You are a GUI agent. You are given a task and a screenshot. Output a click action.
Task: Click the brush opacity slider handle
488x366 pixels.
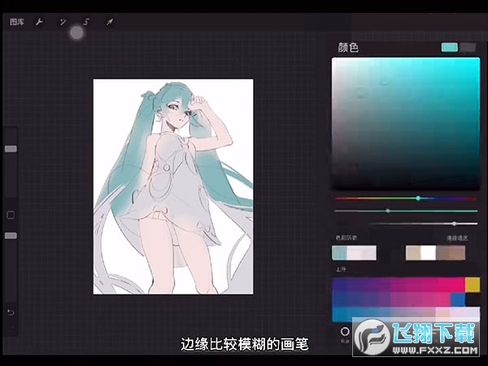pyautogui.click(x=11, y=236)
